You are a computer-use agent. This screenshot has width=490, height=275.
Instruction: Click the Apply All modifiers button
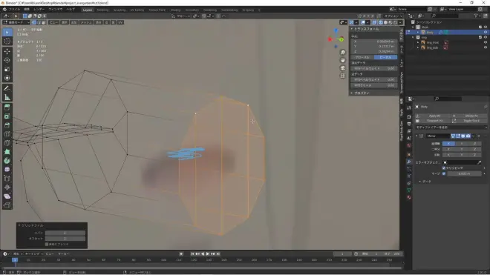pos(434,116)
